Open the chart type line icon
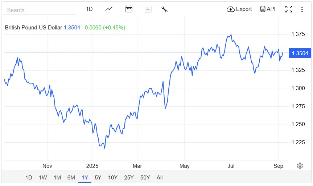The image size is (313, 186). tap(109, 9)
